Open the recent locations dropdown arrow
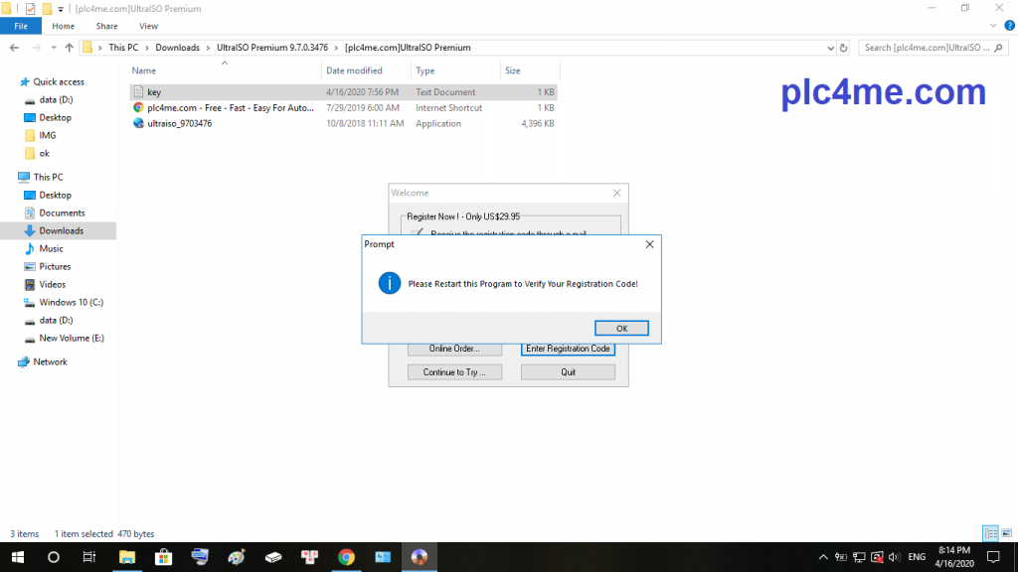 tap(53, 48)
